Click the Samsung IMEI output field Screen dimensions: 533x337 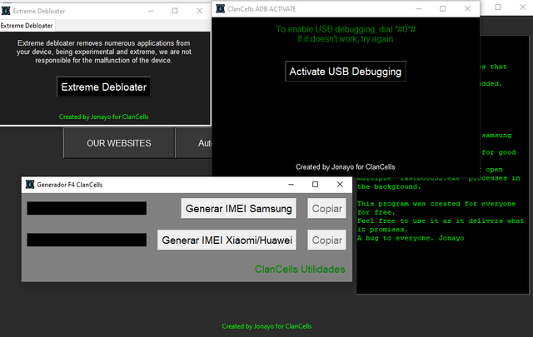click(x=87, y=208)
